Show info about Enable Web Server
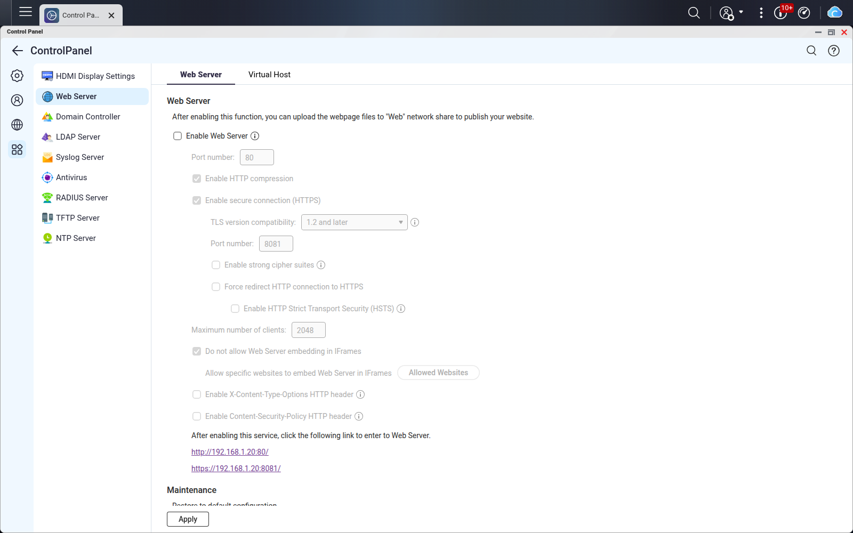 tap(255, 136)
